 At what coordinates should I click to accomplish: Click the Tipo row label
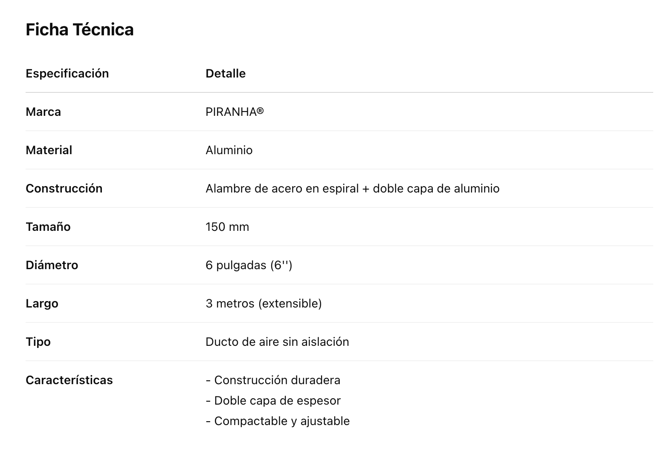click(38, 342)
